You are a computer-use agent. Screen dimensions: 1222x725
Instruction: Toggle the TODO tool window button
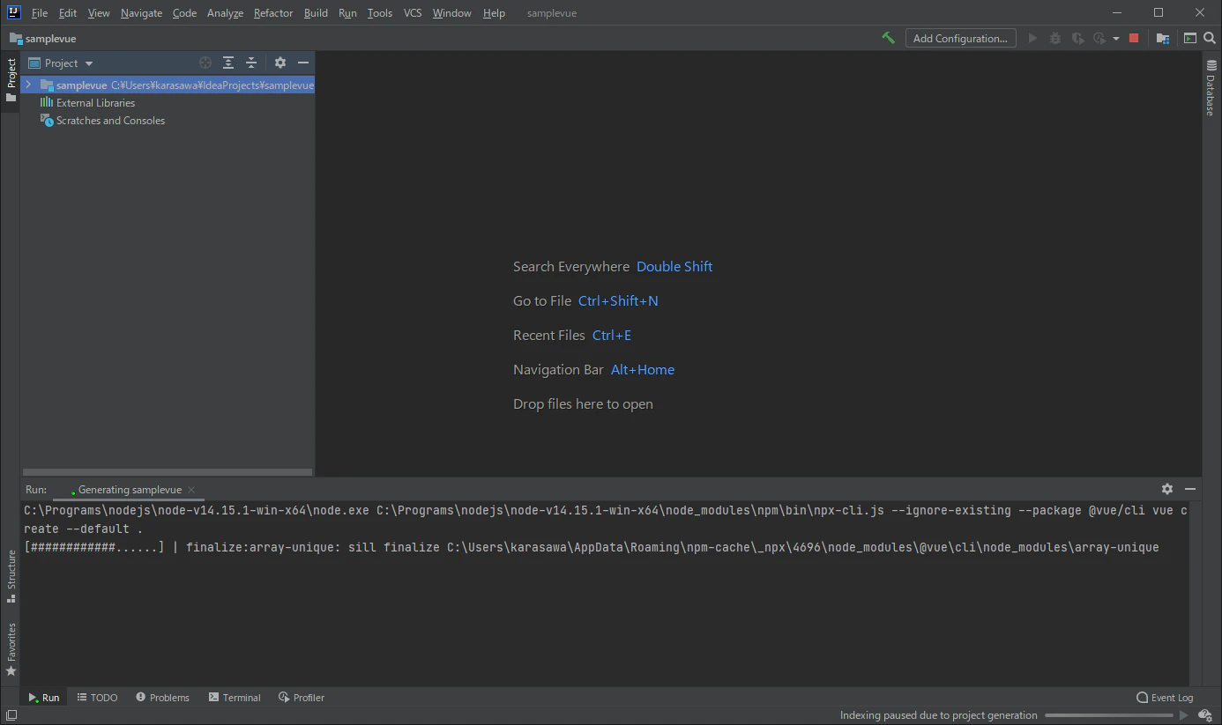point(97,697)
